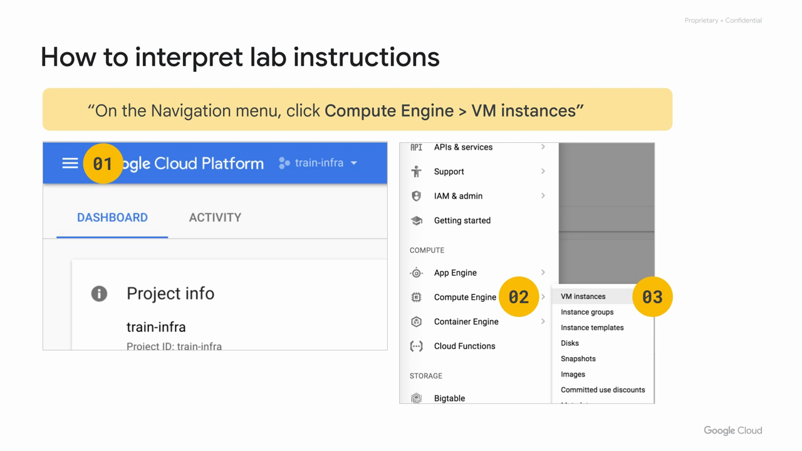This screenshot has height=451, width=802.
Task: Open the hamburger Navigation menu
Action: coord(70,163)
